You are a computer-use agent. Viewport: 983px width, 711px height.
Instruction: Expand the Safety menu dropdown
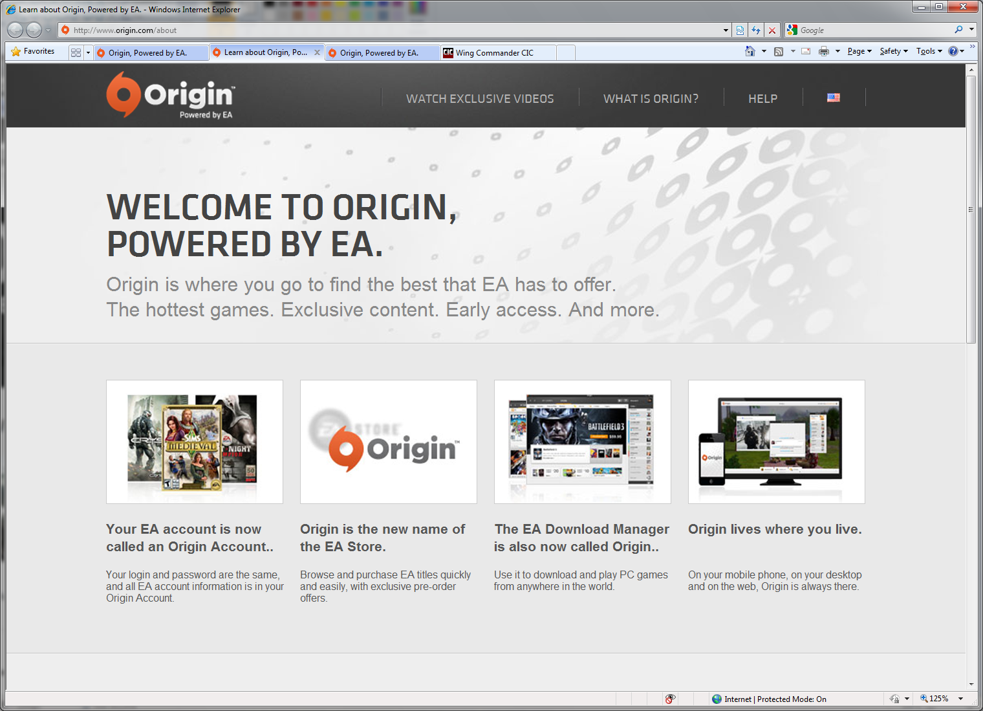(x=893, y=51)
